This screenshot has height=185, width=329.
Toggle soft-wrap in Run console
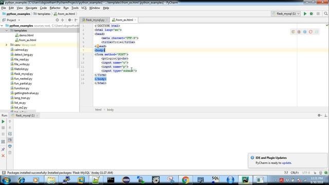(10, 134)
